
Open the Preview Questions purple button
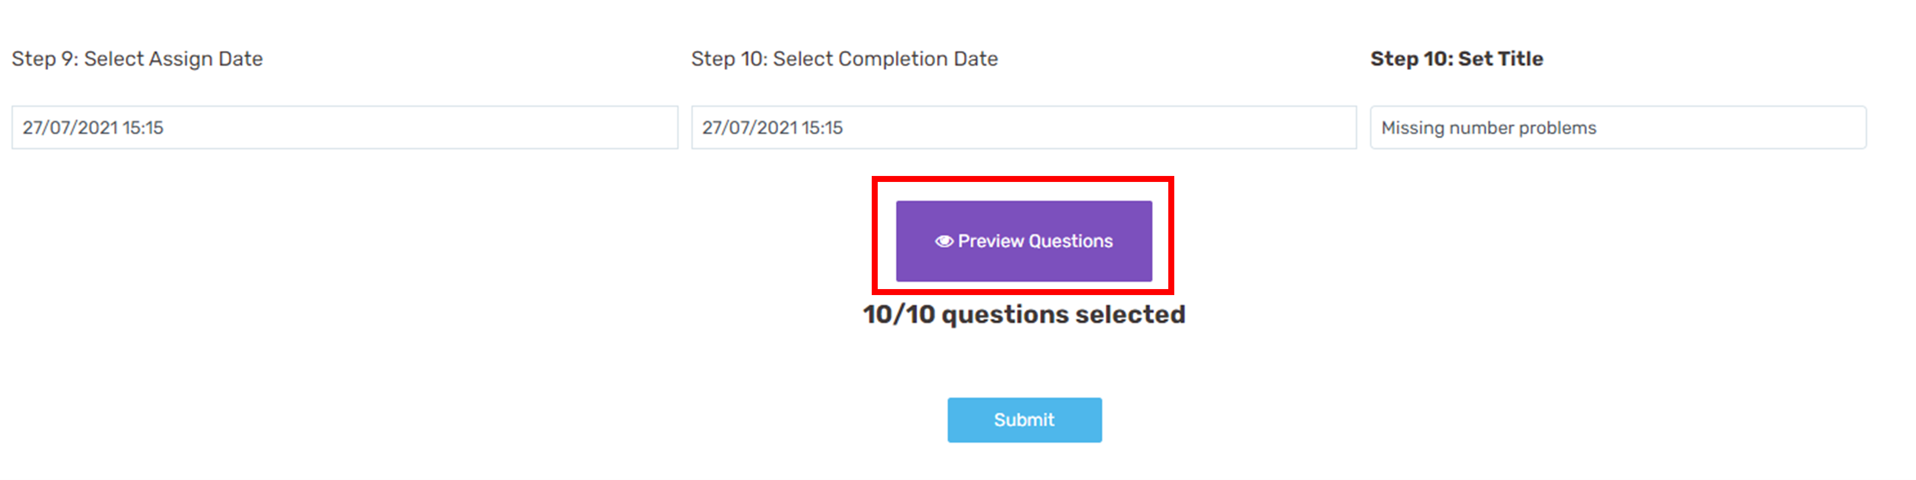point(1023,241)
